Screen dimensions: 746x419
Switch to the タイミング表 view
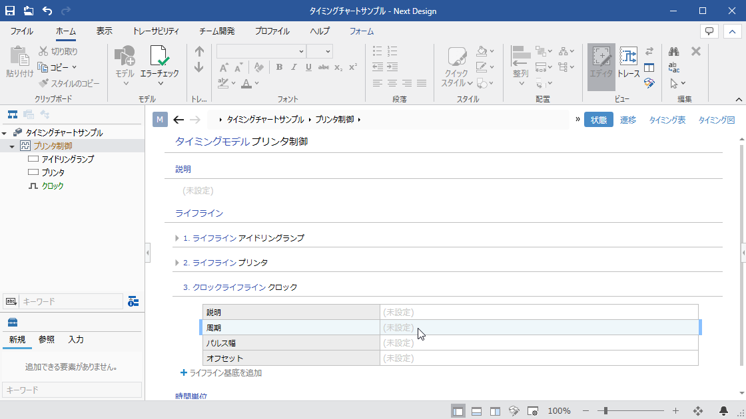(667, 120)
